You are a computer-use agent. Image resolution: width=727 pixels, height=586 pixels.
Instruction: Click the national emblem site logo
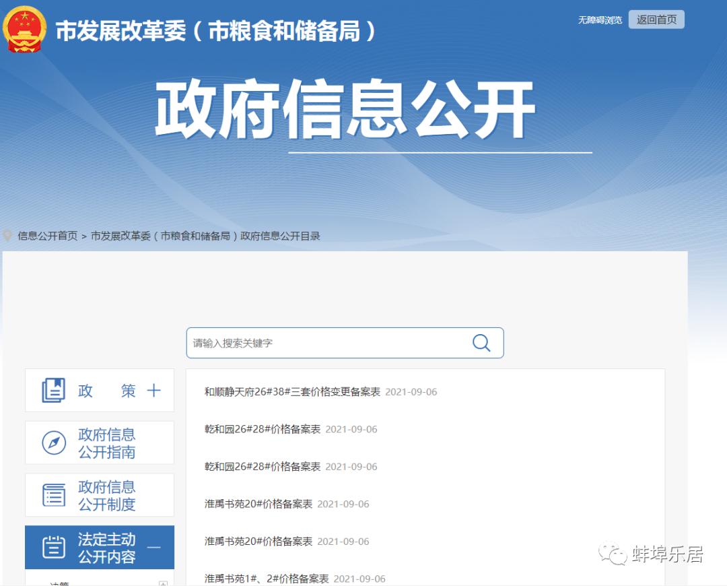[24, 30]
